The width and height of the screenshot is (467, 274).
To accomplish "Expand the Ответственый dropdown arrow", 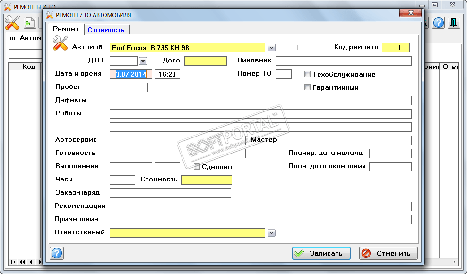I will pos(271,233).
